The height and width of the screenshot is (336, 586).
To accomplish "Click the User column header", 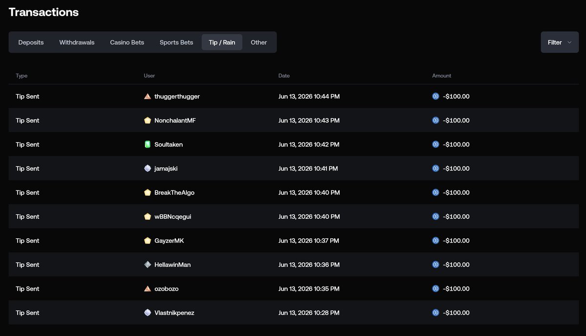I will 149,76.
